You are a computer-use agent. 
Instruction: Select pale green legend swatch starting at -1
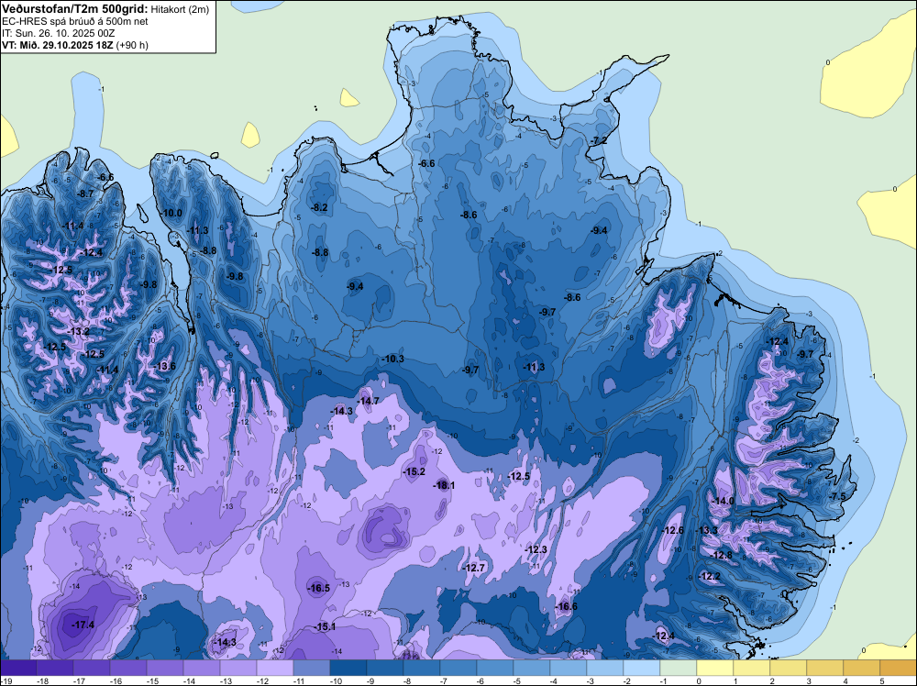(x=679, y=668)
